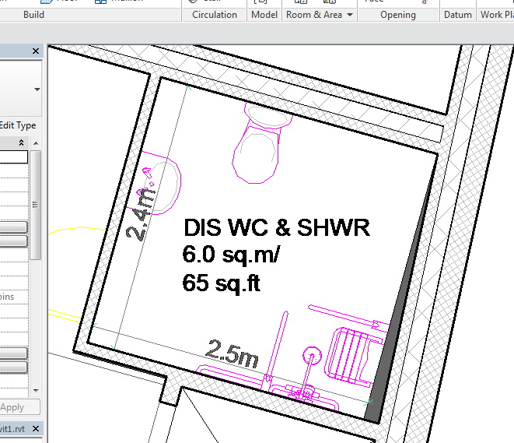The height and width of the screenshot is (443, 514).
Task: Click the Build panel label
Action: tap(33, 15)
